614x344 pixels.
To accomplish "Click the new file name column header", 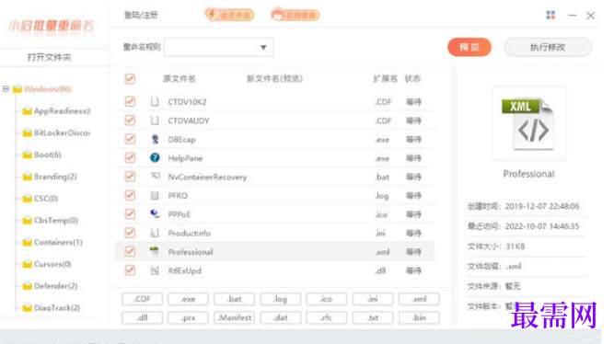I will point(274,79).
